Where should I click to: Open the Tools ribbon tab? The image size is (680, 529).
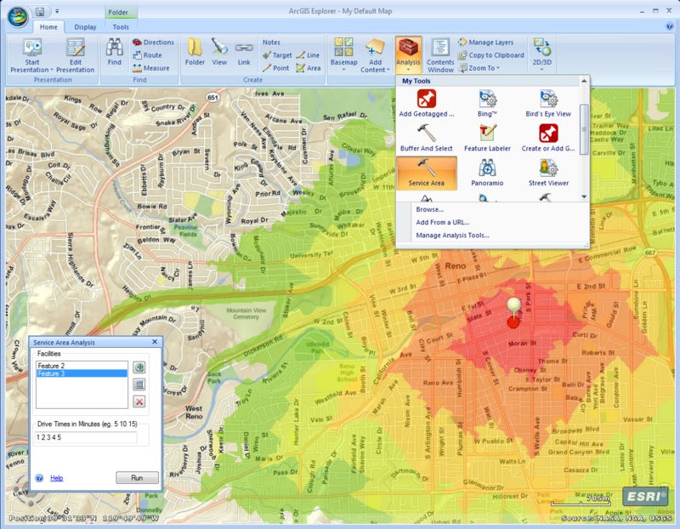pos(121,27)
